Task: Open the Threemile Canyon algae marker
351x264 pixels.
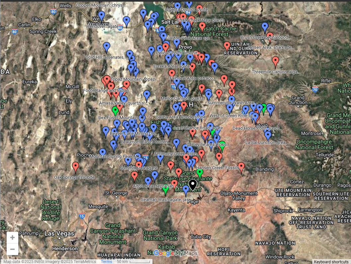Action: point(276,60)
